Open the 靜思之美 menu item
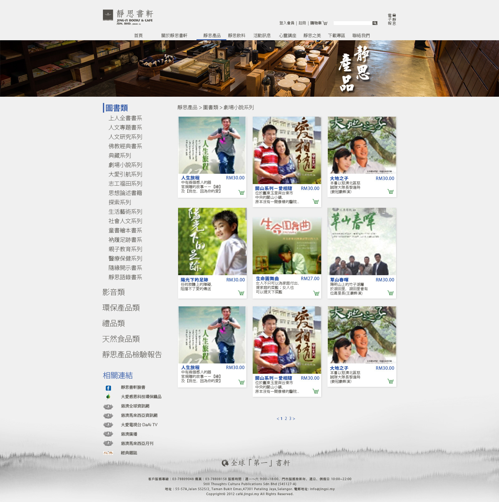This screenshot has height=502, width=499. (x=312, y=36)
